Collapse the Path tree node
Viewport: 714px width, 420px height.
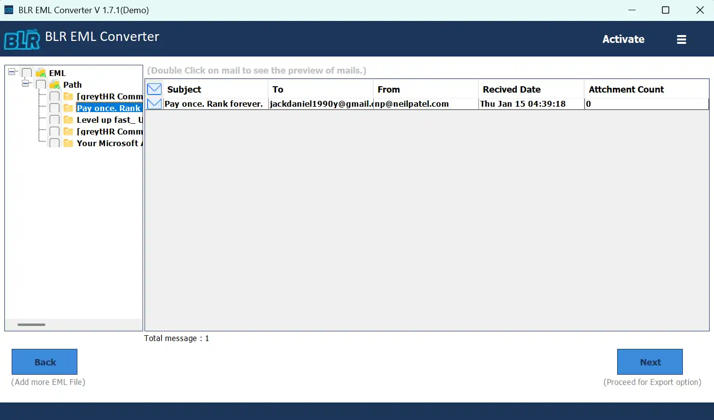[25, 84]
